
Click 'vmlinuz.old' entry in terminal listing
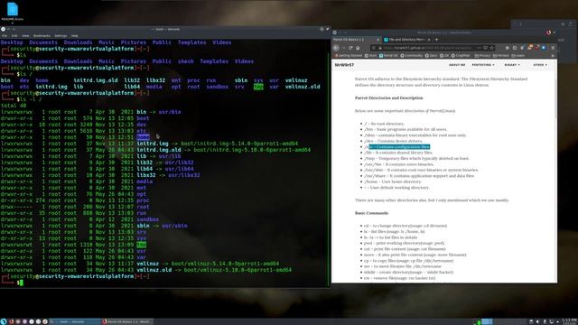[154, 270]
